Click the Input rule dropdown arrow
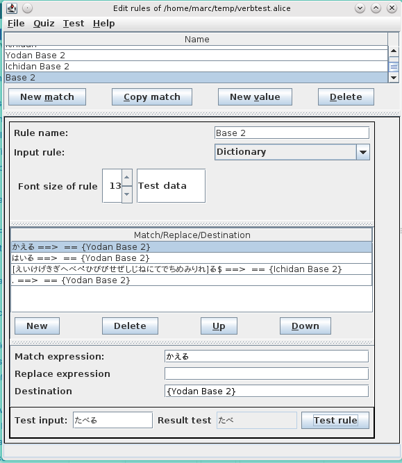Screen dimensions: 402x463 [363, 152]
